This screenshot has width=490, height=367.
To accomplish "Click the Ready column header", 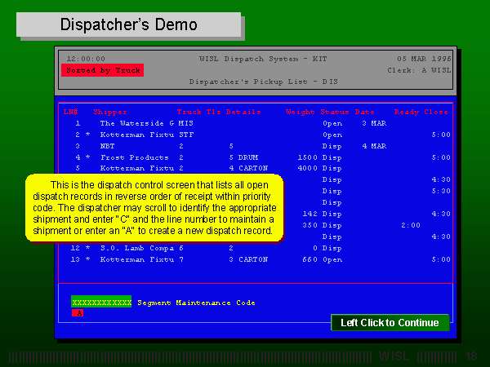I will pyautogui.click(x=406, y=112).
